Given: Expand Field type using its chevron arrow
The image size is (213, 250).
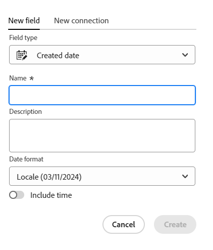Looking at the screenshot, I should point(185,55).
